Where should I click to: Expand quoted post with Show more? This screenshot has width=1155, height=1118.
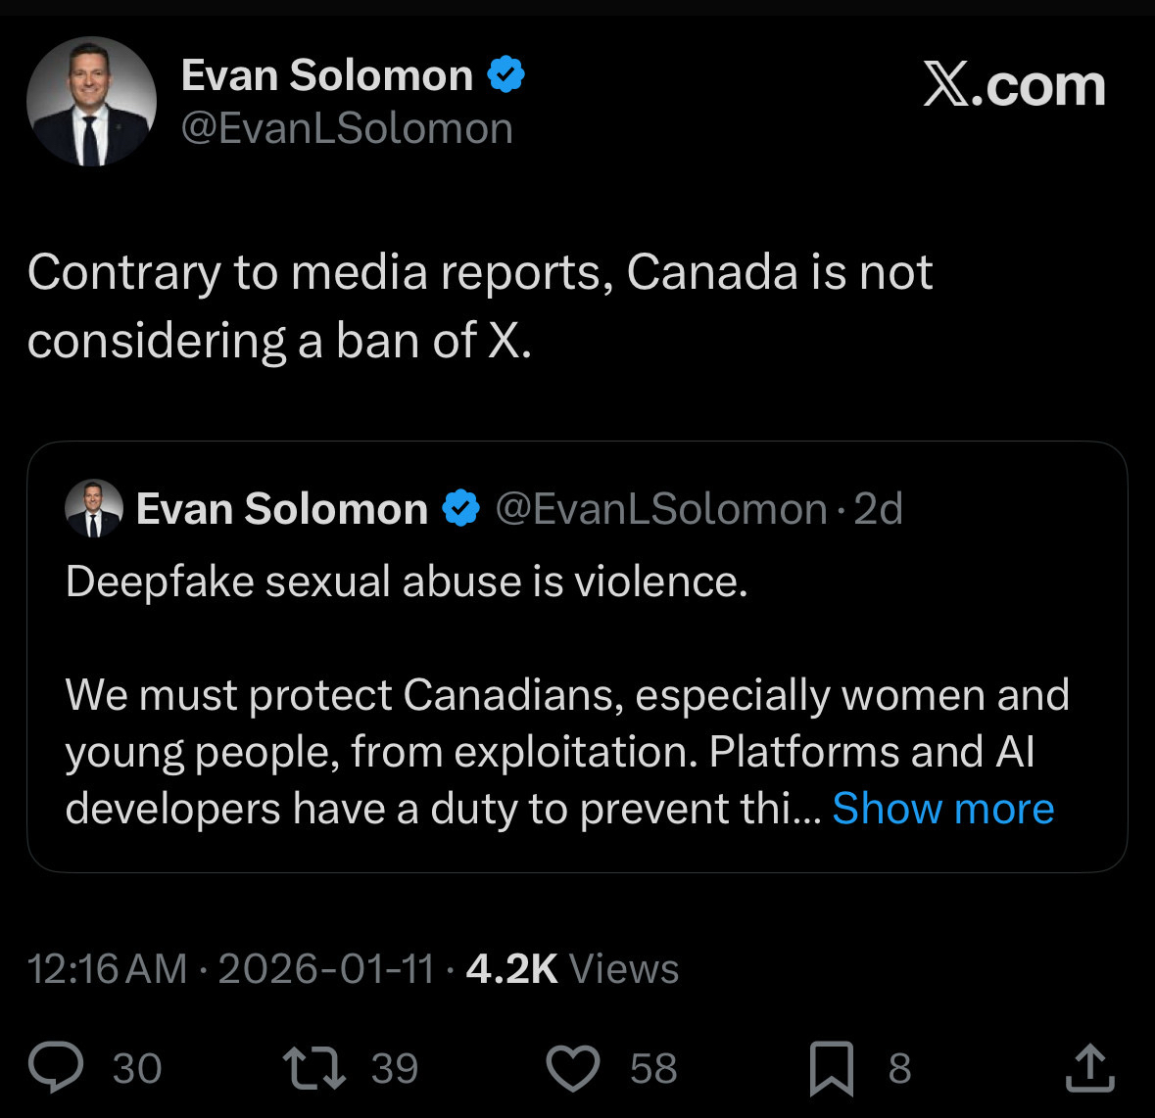coord(942,809)
